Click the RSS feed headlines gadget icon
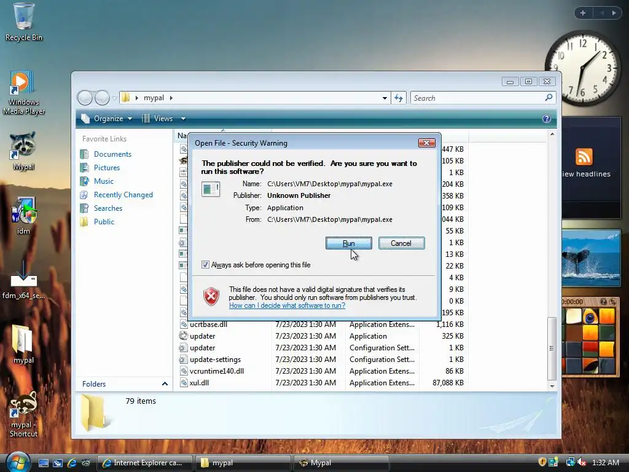The image size is (629, 472). pos(584,157)
